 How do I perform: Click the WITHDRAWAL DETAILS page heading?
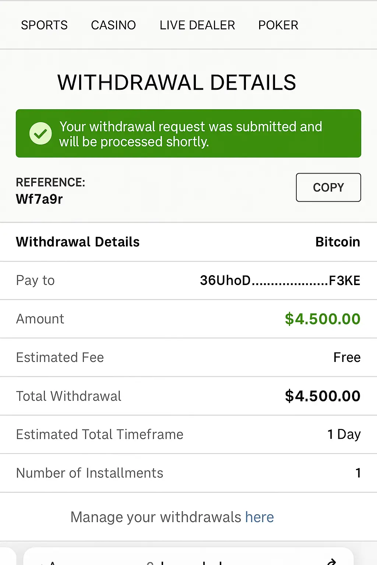[177, 82]
